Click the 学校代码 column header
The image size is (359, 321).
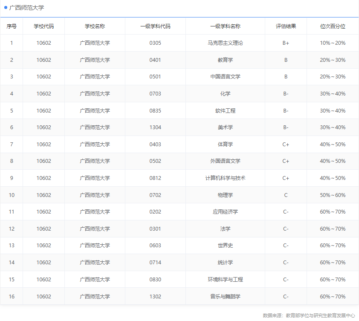click(x=43, y=26)
